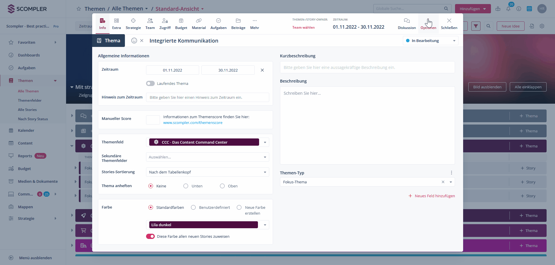Open the Mehr menu tab
The image size is (555, 265).
(254, 23)
